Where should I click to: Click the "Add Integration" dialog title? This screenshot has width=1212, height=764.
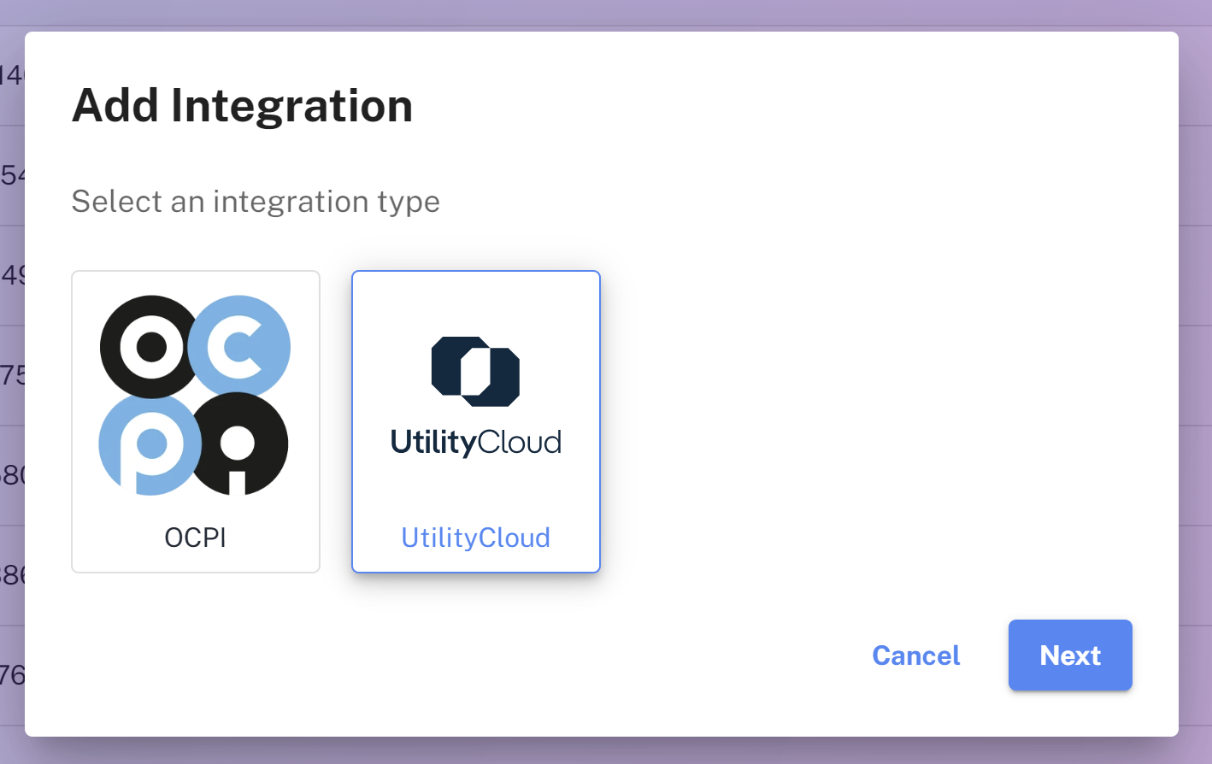point(243,104)
